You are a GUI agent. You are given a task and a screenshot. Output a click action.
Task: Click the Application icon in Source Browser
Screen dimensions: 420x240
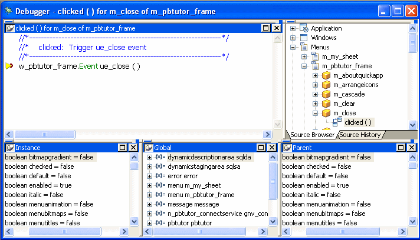pos(304,28)
